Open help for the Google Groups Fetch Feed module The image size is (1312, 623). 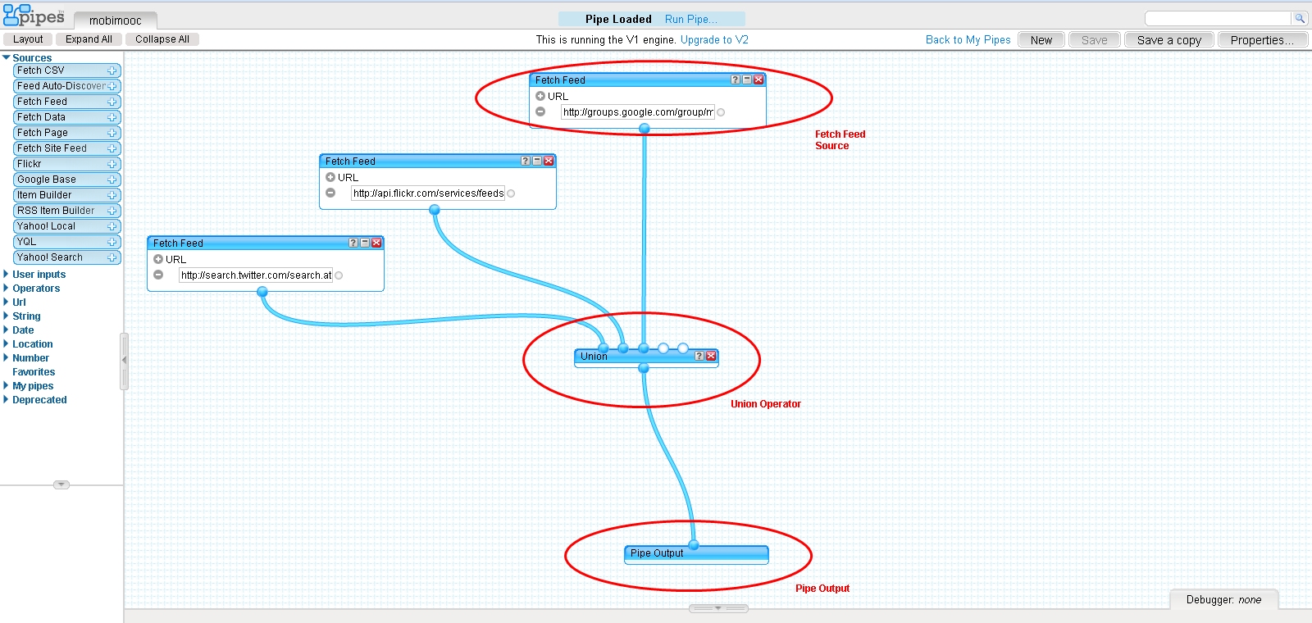(x=736, y=80)
